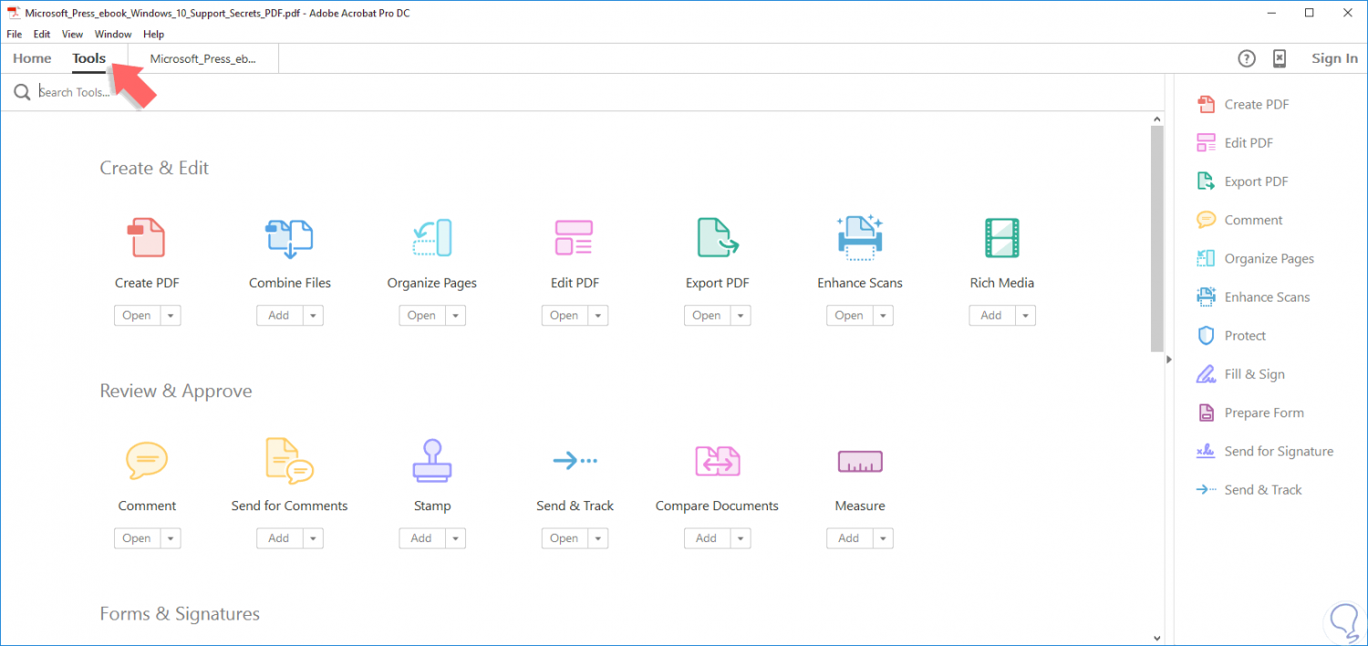Click the Comment shortcut in the right sidebar
Viewport: 1368px width, 646px height.
[x=1239, y=220]
